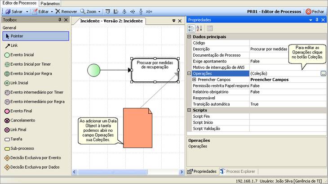Click the equal vertical spacing icon
The height and width of the screenshot is (184, 328).
pyautogui.click(x=141, y=12)
